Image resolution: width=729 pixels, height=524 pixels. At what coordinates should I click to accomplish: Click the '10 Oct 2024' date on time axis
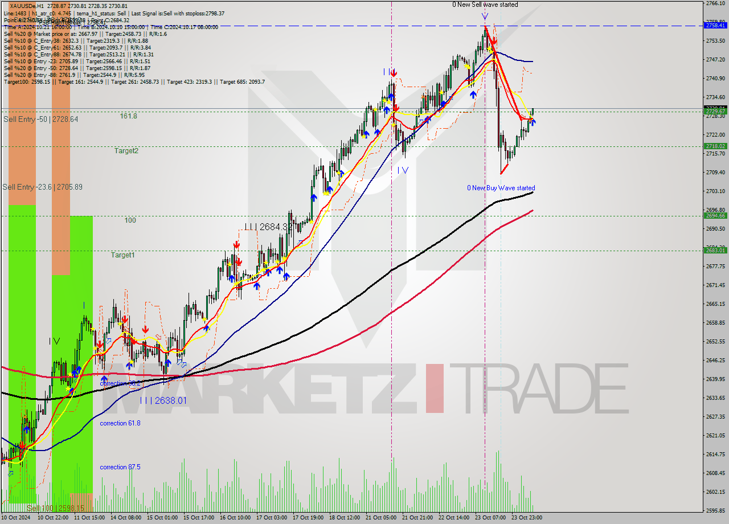pyautogui.click(x=17, y=518)
